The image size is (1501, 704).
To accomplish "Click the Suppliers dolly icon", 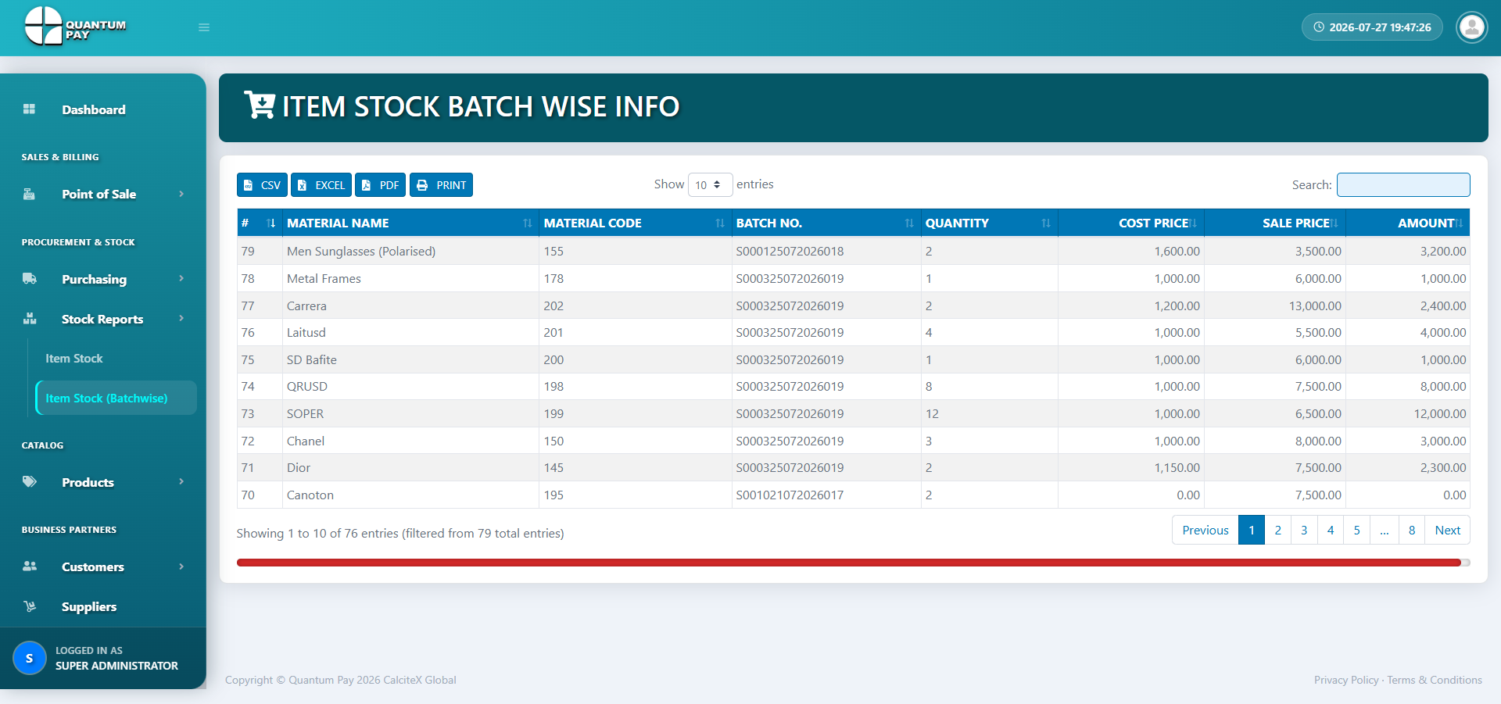I will 30,606.
